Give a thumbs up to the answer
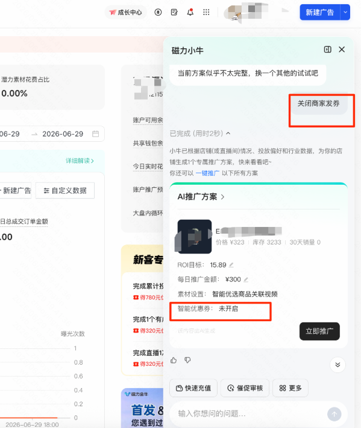This screenshot has height=428, width=361. [x=174, y=360]
